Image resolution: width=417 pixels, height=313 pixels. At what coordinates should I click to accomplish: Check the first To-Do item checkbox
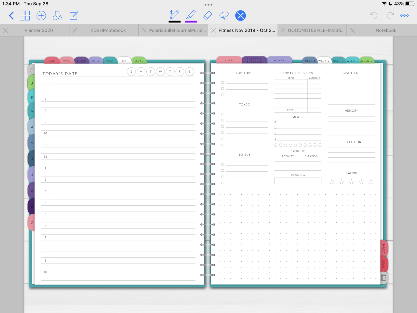(223, 114)
